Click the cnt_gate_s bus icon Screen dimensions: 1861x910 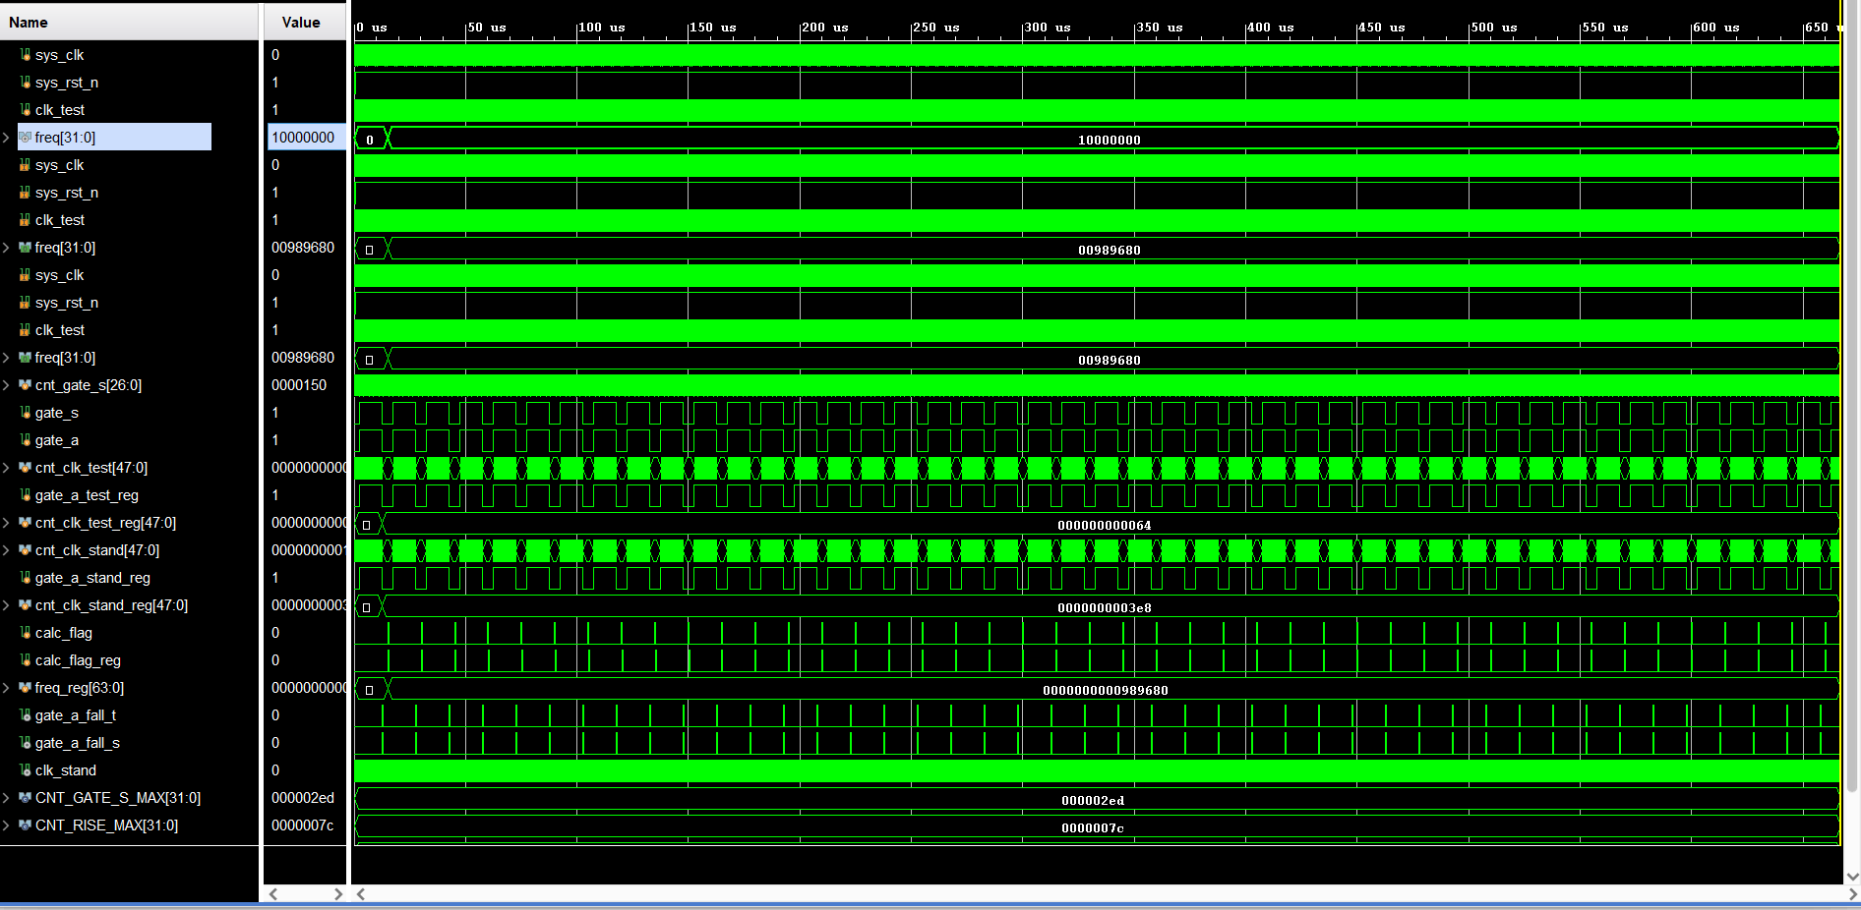click(x=26, y=385)
